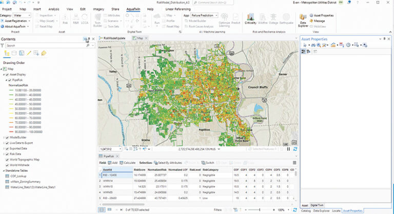Toggle Exported Data layer visibility

point(7,149)
